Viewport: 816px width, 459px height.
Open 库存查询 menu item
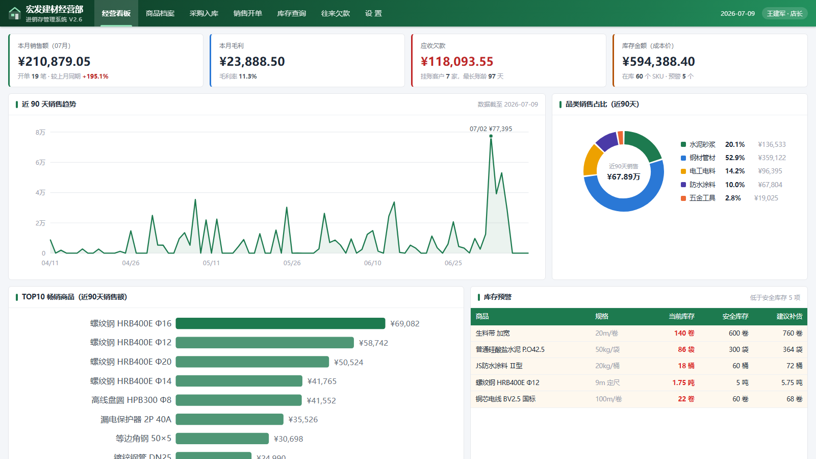coord(292,13)
